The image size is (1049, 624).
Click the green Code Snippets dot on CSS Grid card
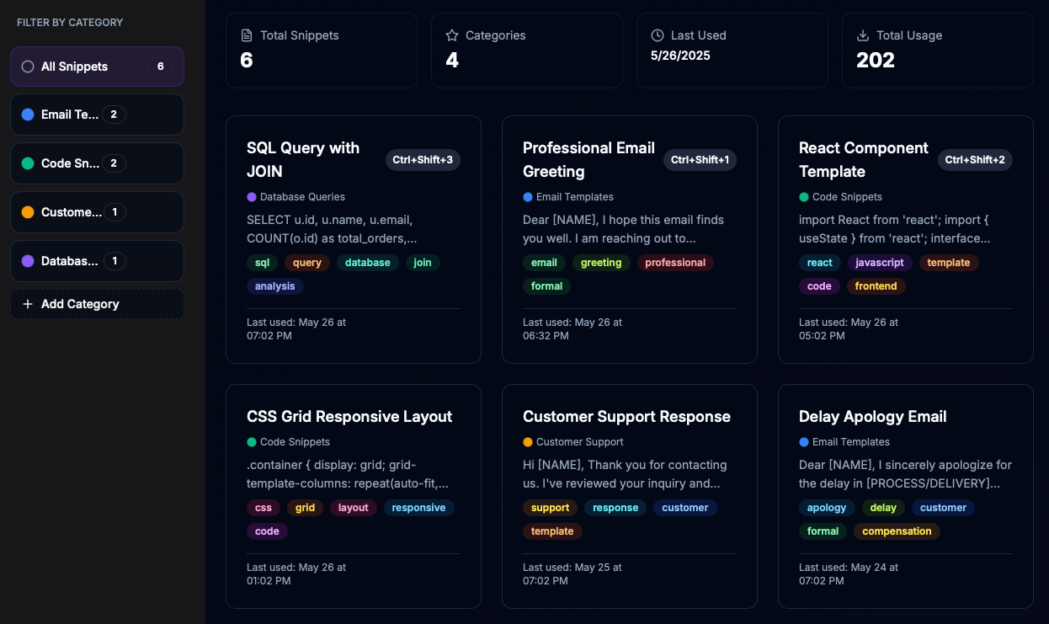250,441
